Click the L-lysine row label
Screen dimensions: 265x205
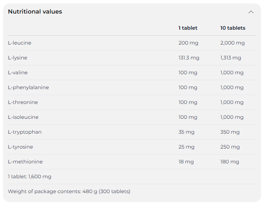[17, 58]
